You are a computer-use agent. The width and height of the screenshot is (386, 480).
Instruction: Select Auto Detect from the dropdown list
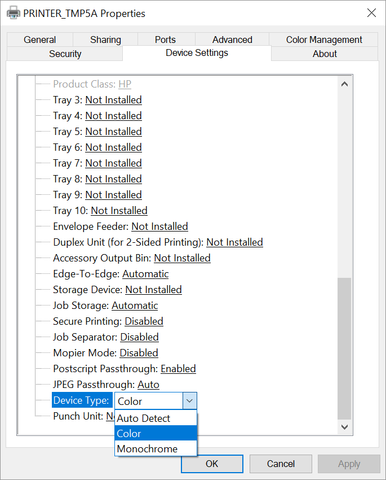(x=144, y=418)
